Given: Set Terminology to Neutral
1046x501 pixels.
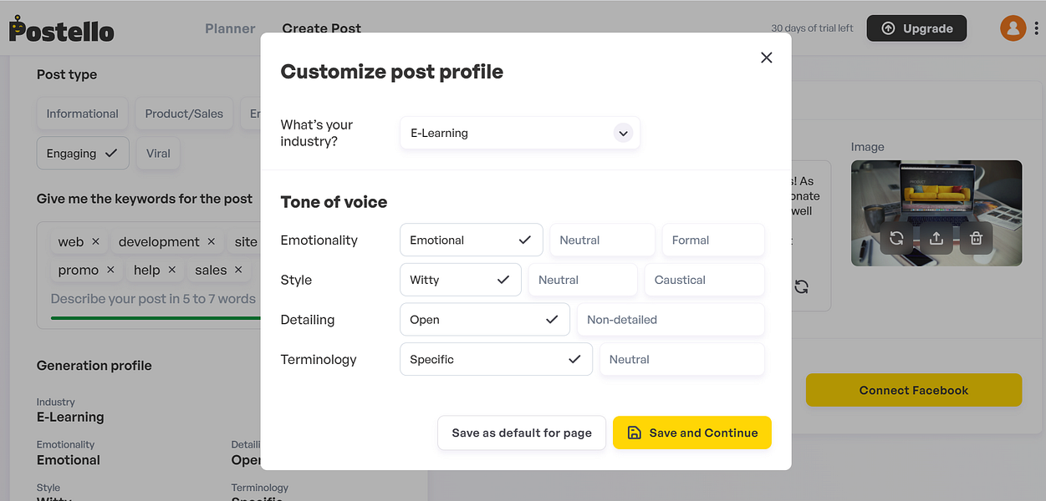Looking at the screenshot, I should pos(681,360).
